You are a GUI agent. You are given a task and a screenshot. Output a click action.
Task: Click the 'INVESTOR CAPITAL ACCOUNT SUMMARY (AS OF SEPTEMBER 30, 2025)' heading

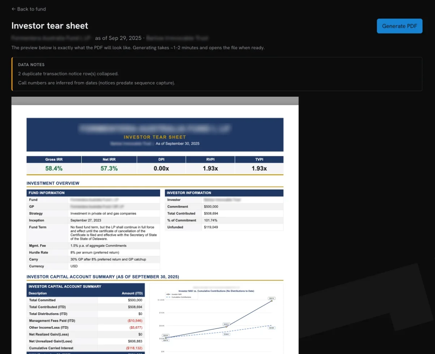pyautogui.click(x=103, y=277)
